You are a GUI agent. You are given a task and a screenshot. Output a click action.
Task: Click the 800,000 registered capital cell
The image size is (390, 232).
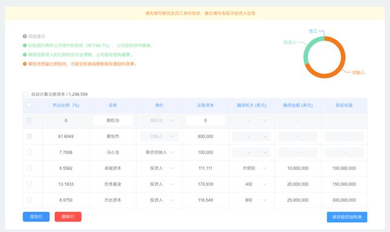205,136
